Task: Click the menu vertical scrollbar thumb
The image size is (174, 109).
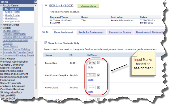Action: pos(35,65)
